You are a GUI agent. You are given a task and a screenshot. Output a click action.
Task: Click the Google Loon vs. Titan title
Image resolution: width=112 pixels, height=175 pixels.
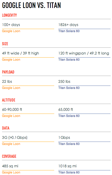click(31, 5)
